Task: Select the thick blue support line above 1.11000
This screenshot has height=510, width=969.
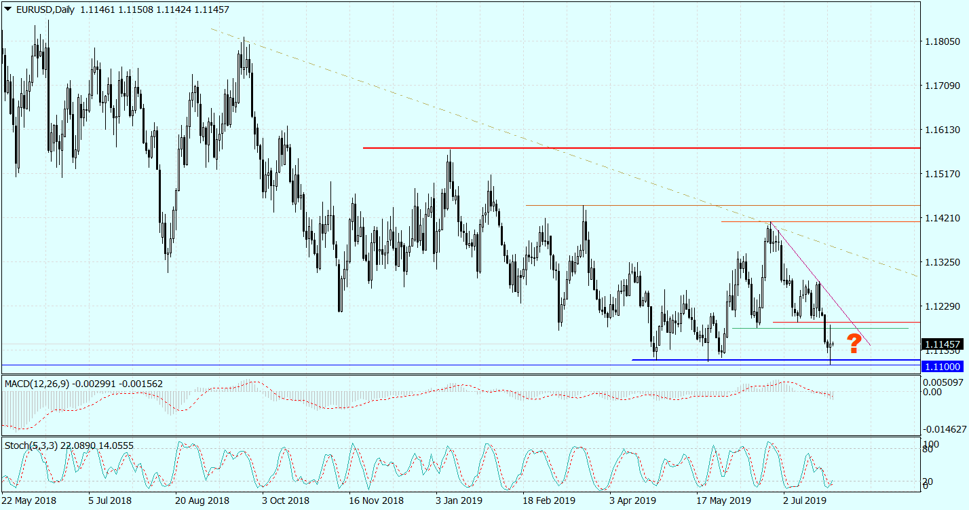Action: (x=776, y=360)
